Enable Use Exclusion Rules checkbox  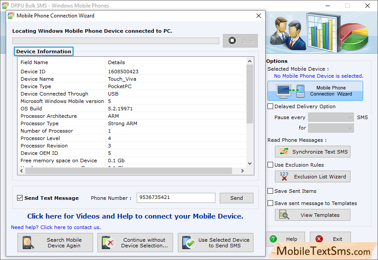tap(270, 164)
